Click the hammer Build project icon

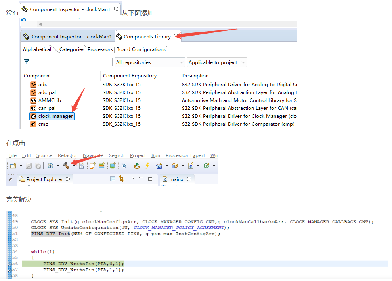tap(66, 166)
